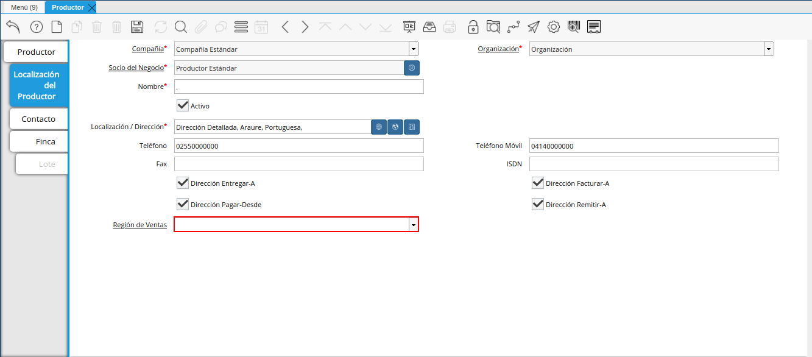Image resolution: width=812 pixels, height=357 pixels.
Task: Click the Organización label link
Action: [x=498, y=49]
